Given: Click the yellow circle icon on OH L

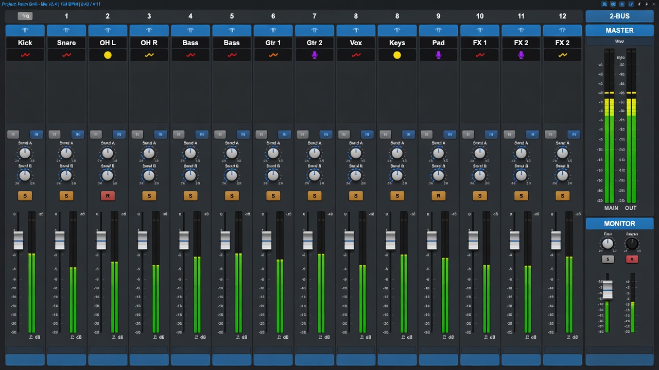Looking at the screenshot, I should 108,55.
